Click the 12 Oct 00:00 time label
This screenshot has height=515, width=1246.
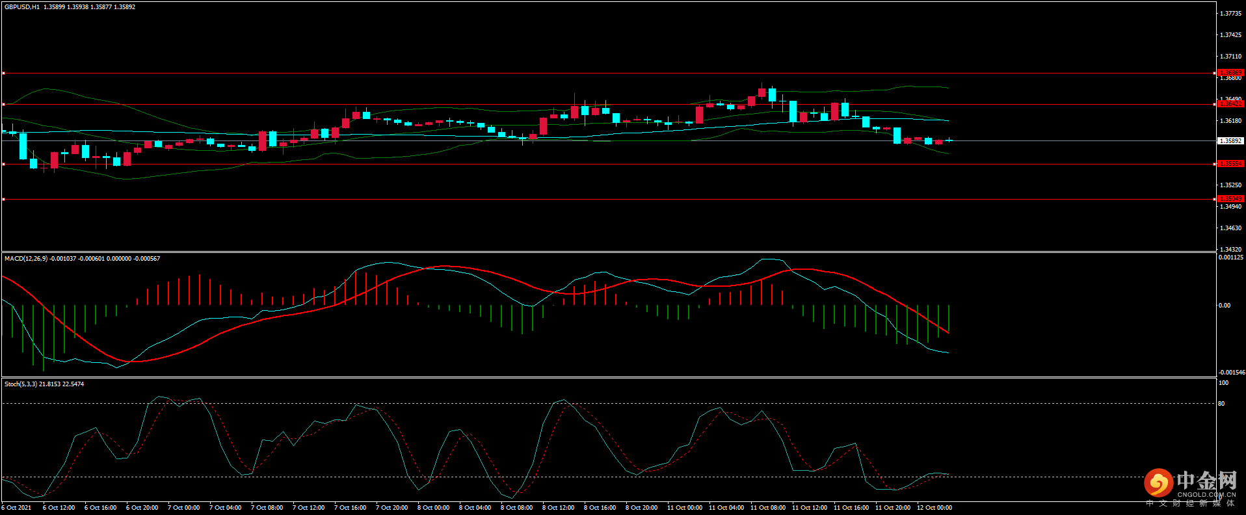click(x=934, y=508)
